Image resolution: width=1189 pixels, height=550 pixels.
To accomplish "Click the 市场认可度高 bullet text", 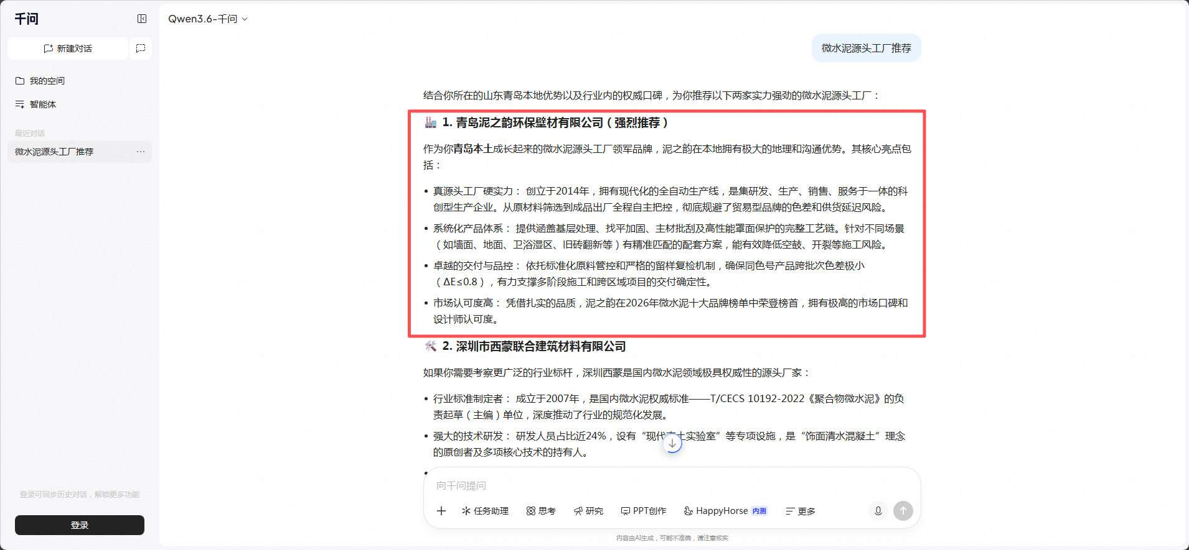I will click(670, 311).
